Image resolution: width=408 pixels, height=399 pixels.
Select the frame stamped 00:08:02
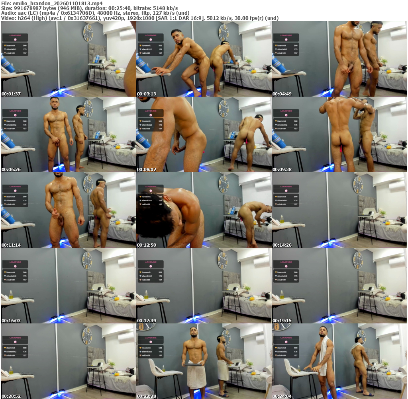pyautogui.click(x=204, y=134)
